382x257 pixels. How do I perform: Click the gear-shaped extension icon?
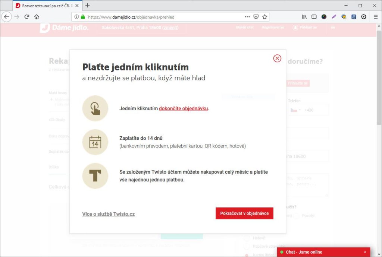364,17
